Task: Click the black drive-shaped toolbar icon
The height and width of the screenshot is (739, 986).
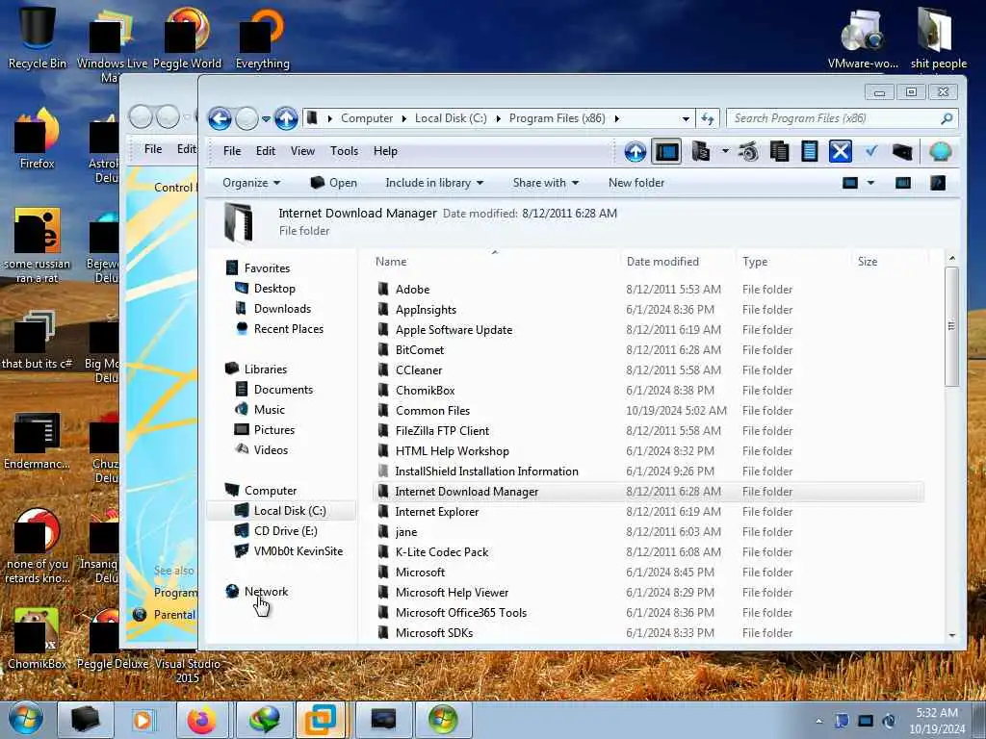Action: tap(901, 151)
